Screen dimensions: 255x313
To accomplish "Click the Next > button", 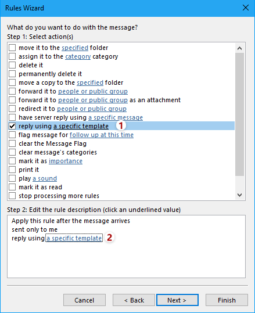I will tap(177, 300).
